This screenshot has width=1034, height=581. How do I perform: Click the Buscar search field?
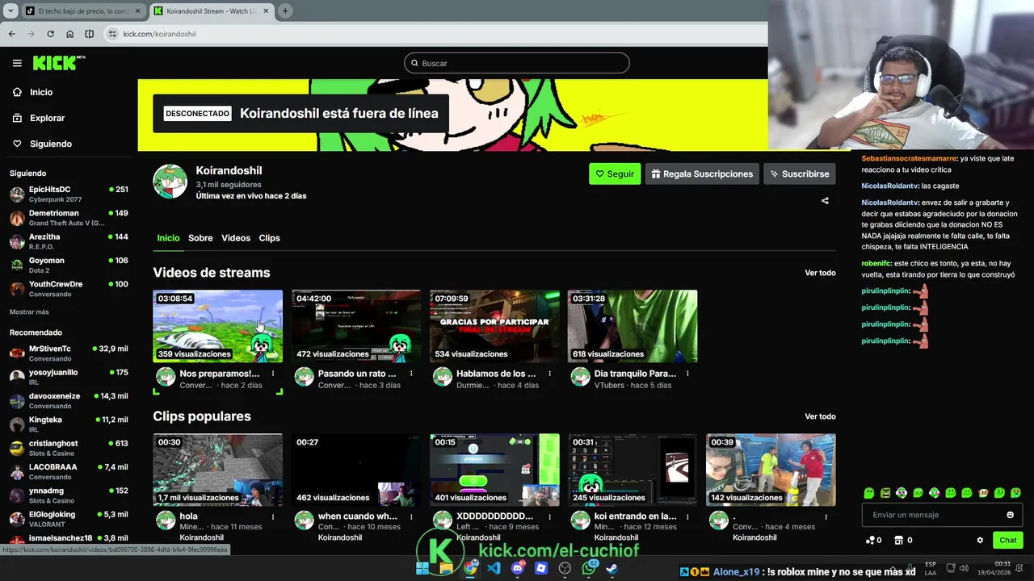517,63
